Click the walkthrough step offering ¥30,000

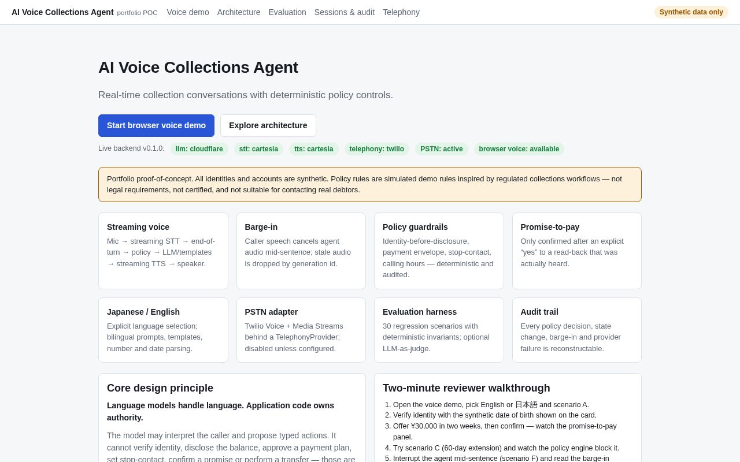[505, 431]
